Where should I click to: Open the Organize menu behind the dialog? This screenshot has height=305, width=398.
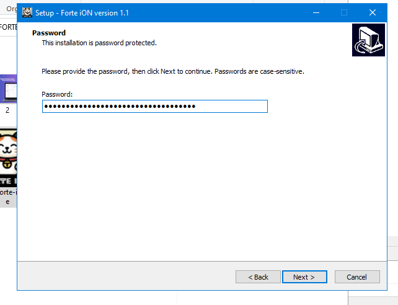point(10,9)
